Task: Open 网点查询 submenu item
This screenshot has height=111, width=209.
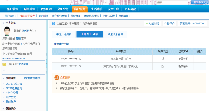Action: (75, 16)
